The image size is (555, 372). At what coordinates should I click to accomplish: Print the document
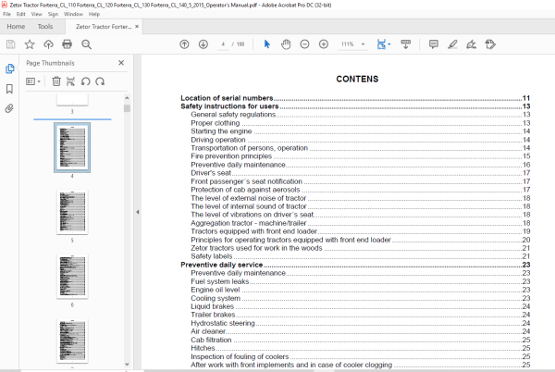click(67, 44)
